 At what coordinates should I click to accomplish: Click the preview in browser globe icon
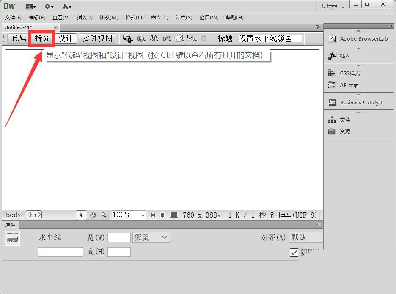[x=141, y=38]
